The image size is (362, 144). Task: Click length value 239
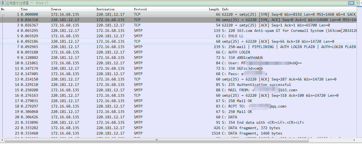pyautogui.click(x=217, y=47)
